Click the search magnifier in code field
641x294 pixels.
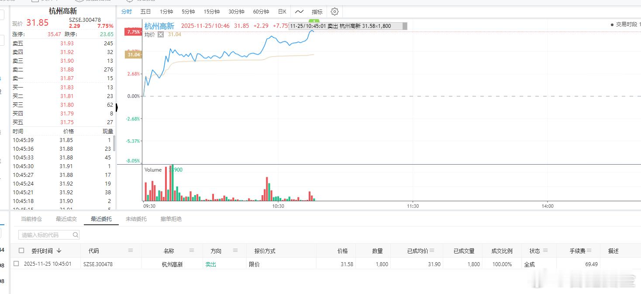76,235
